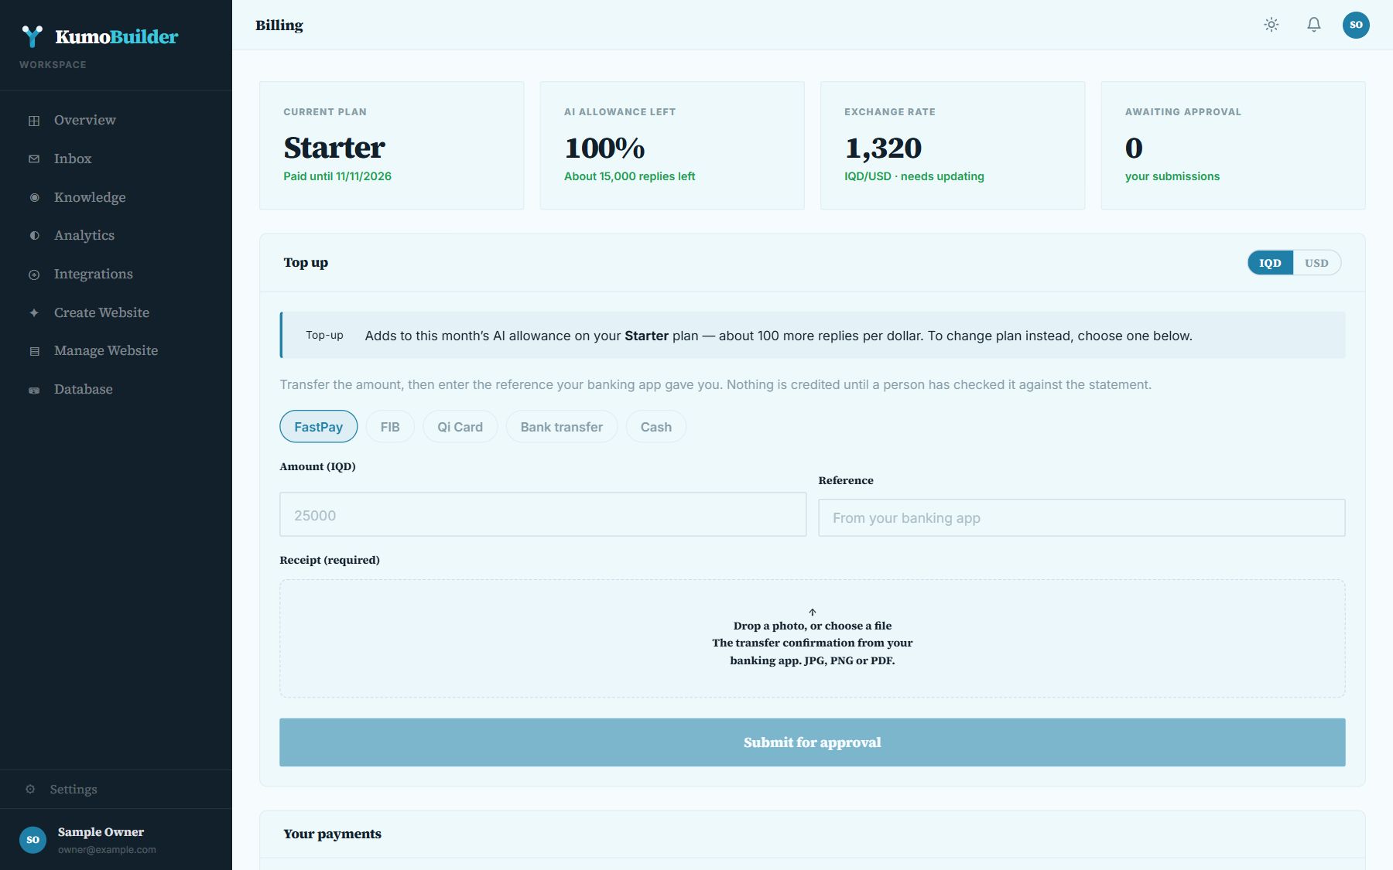Click the Exchange Rate 1,320 card
The height and width of the screenshot is (870, 1393).
953,145
